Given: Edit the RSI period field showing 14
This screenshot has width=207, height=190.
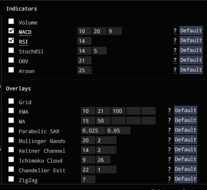Looking at the screenshot, I should pyautogui.click(x=84, y=41).
